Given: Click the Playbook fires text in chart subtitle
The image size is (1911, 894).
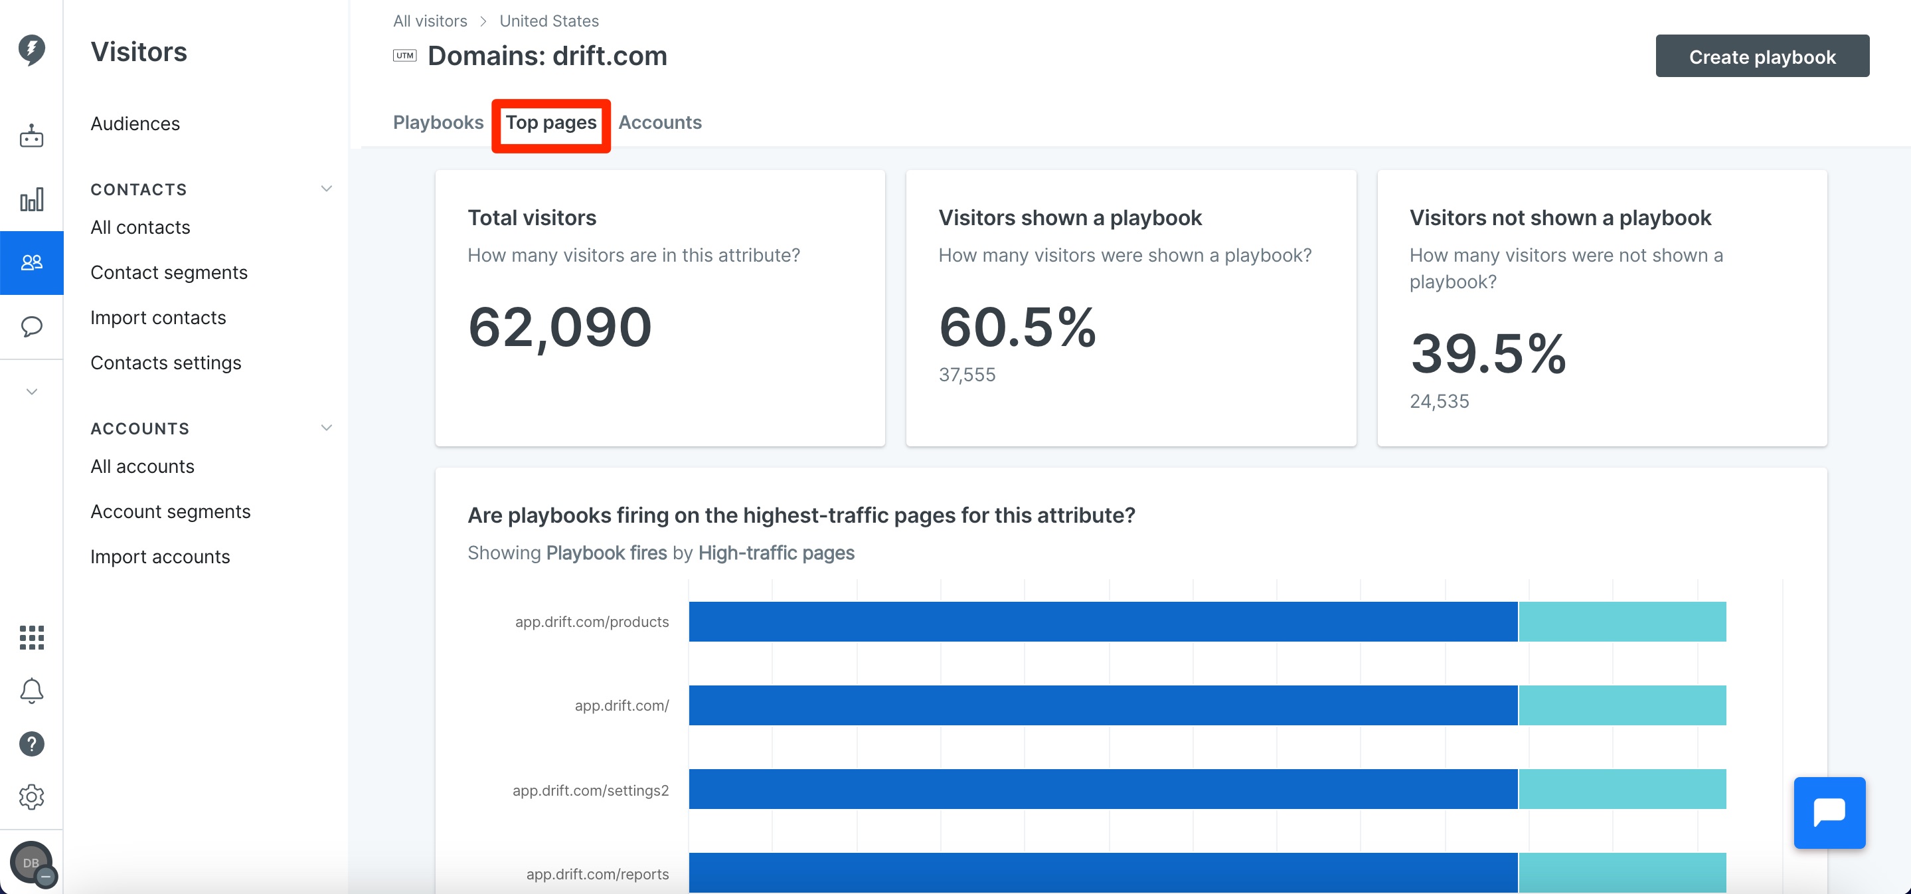Looking at the screenshot, I should pyautogui.click(x=606, y=553).
